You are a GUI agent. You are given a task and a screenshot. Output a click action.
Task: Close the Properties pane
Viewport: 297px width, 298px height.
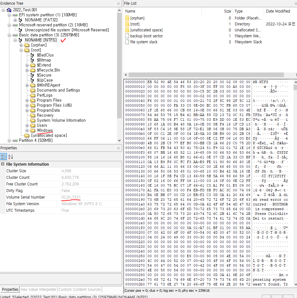[x=119, y=148]
